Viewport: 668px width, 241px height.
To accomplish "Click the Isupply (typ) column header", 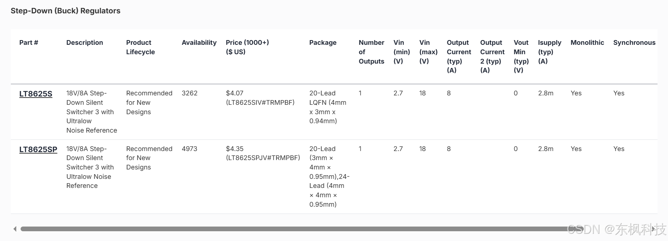I will click(549, 52).
